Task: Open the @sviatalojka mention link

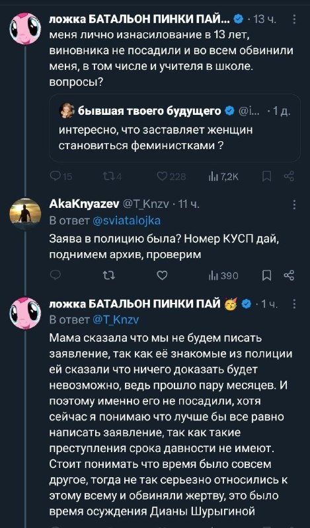Action: (x=126, y=220)
